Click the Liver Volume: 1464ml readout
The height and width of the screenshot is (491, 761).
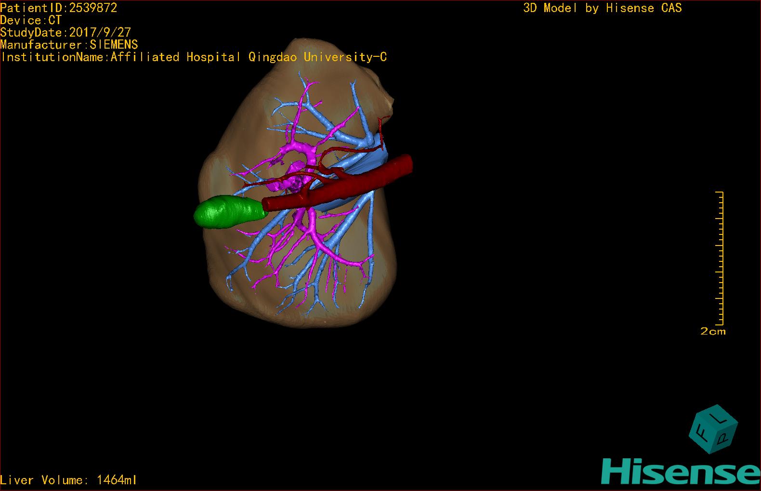[x=68, y=480]
